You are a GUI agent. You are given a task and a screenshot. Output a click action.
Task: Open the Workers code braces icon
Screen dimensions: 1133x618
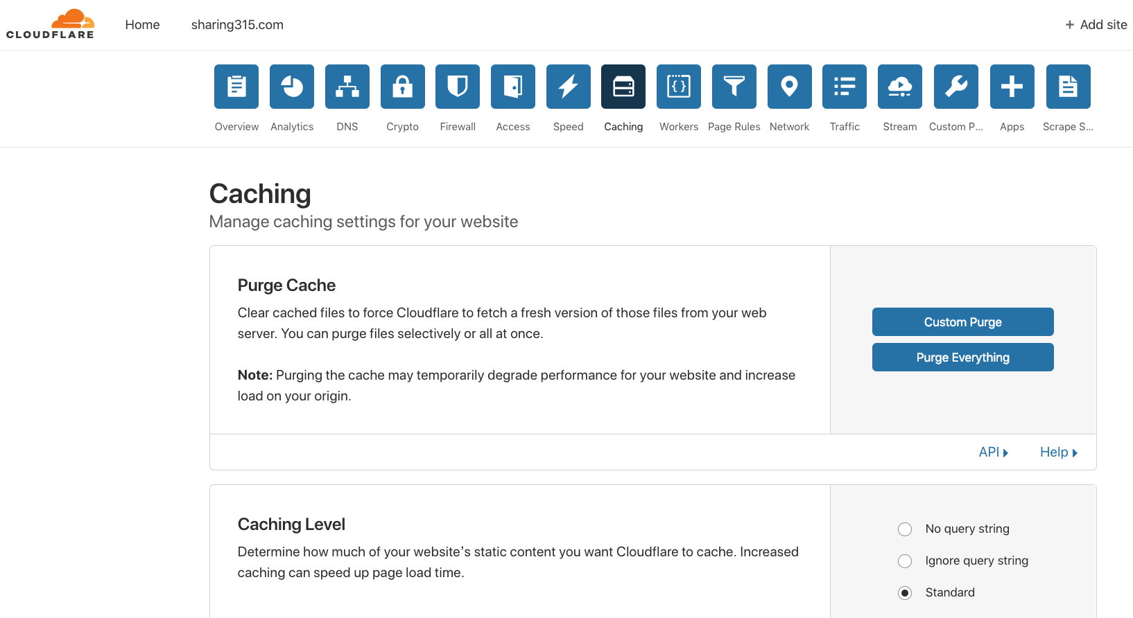click(679, 87)
